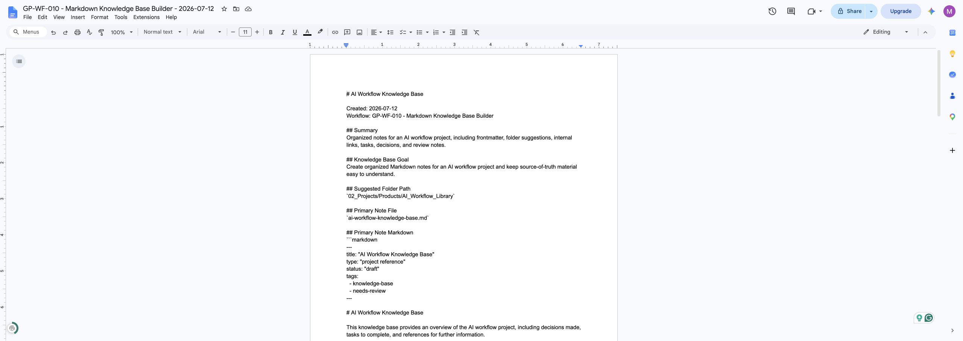
Task: Open Contacts in the side panel
Action: [952, 96]
